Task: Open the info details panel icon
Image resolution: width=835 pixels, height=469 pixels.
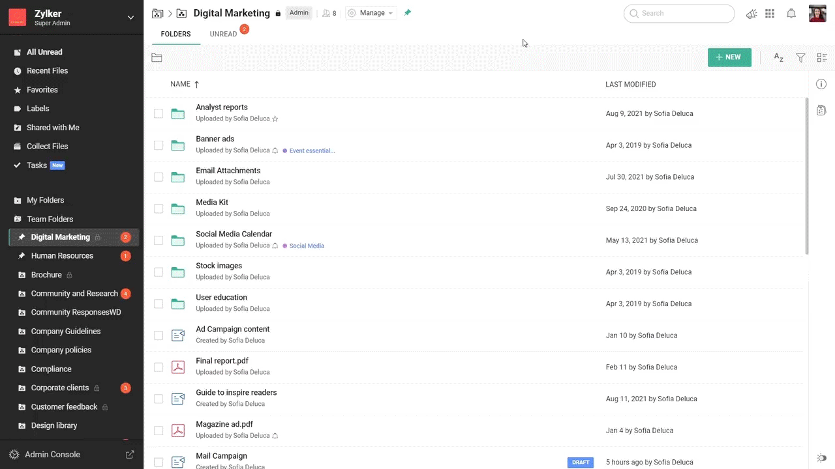Action: [x=821, y=84]
